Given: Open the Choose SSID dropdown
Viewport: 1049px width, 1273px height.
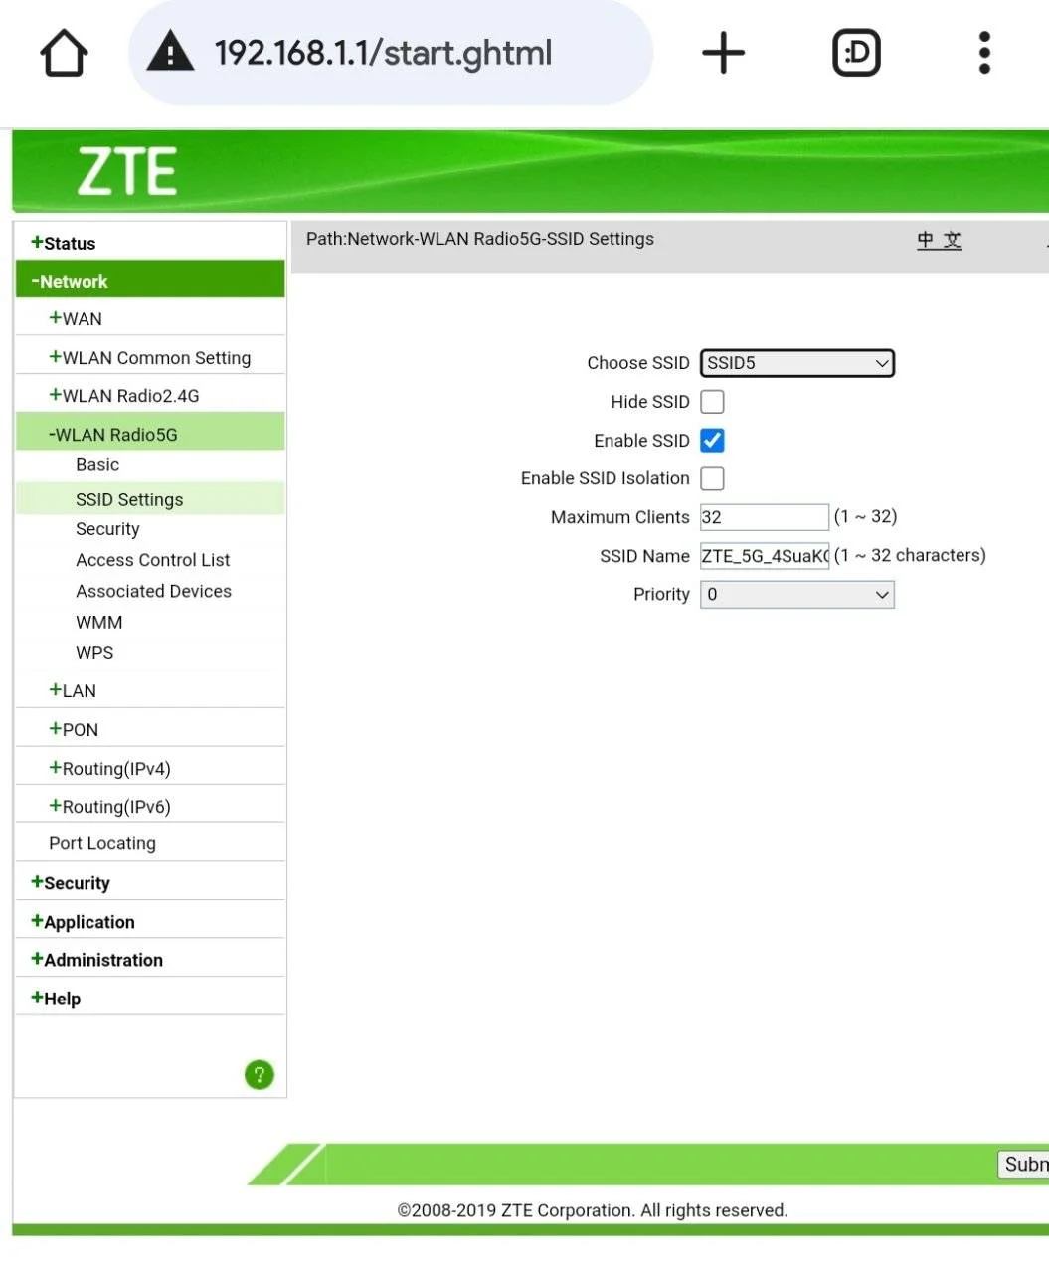Looking at the screenshot, I should (797, 363).
